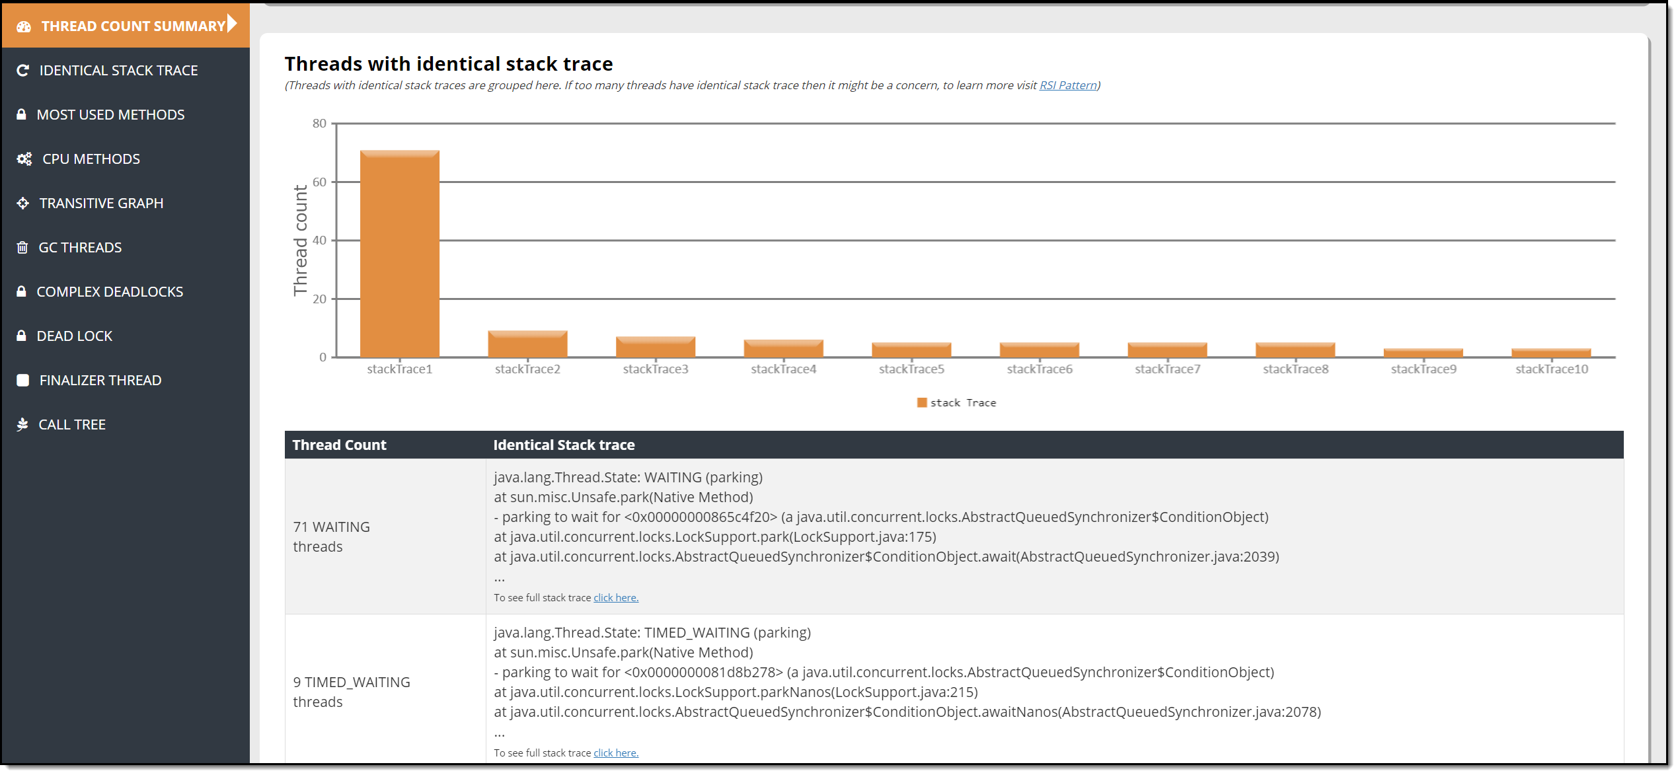Click the refresh icon for Identical Stack Trace
Viewport: 1678px width, 775px height.
point(22,71)
